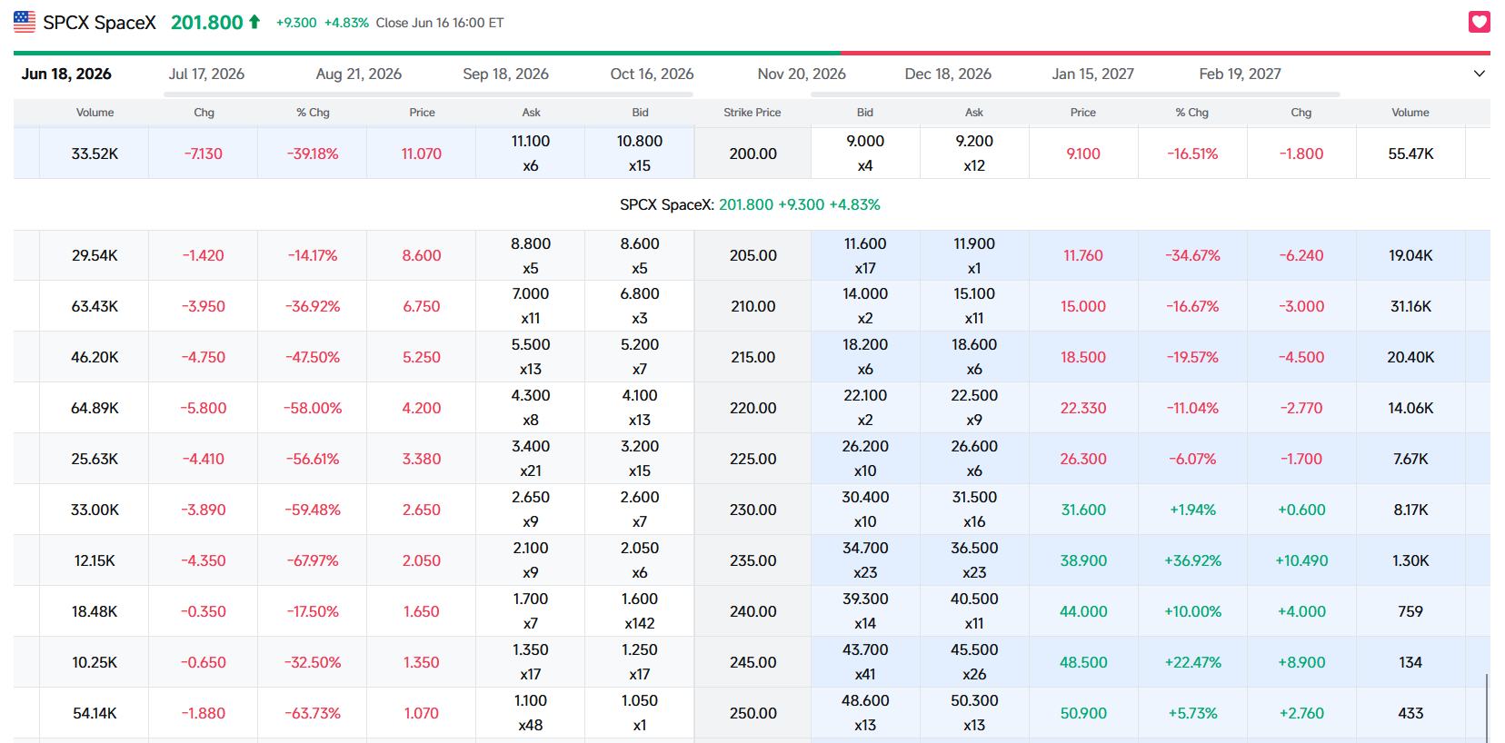1505x743 pixels.
Task: Click the Strike Price column header
Action: 752,113
